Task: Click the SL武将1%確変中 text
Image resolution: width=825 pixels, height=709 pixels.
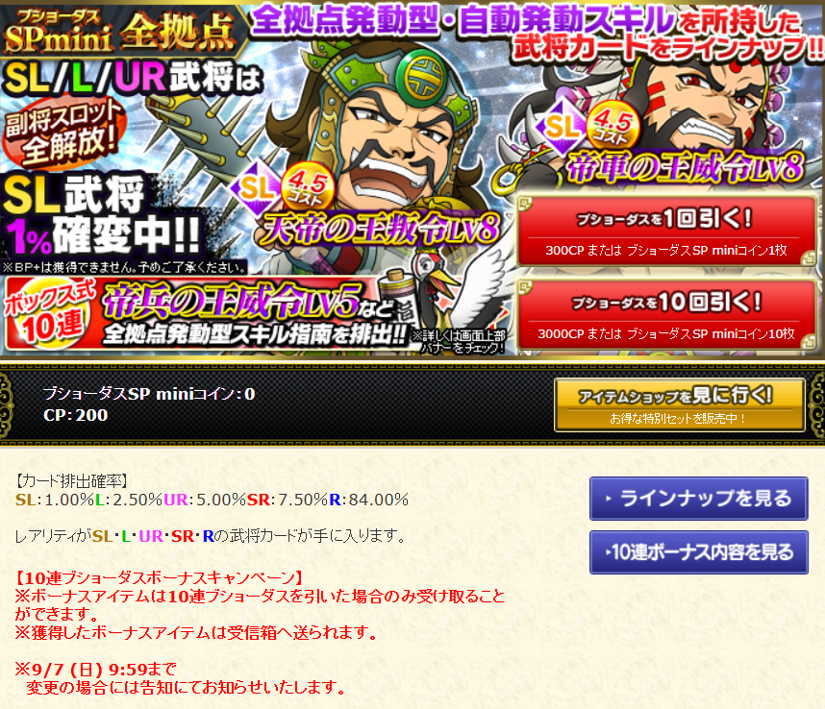Action: pos(100,215)
